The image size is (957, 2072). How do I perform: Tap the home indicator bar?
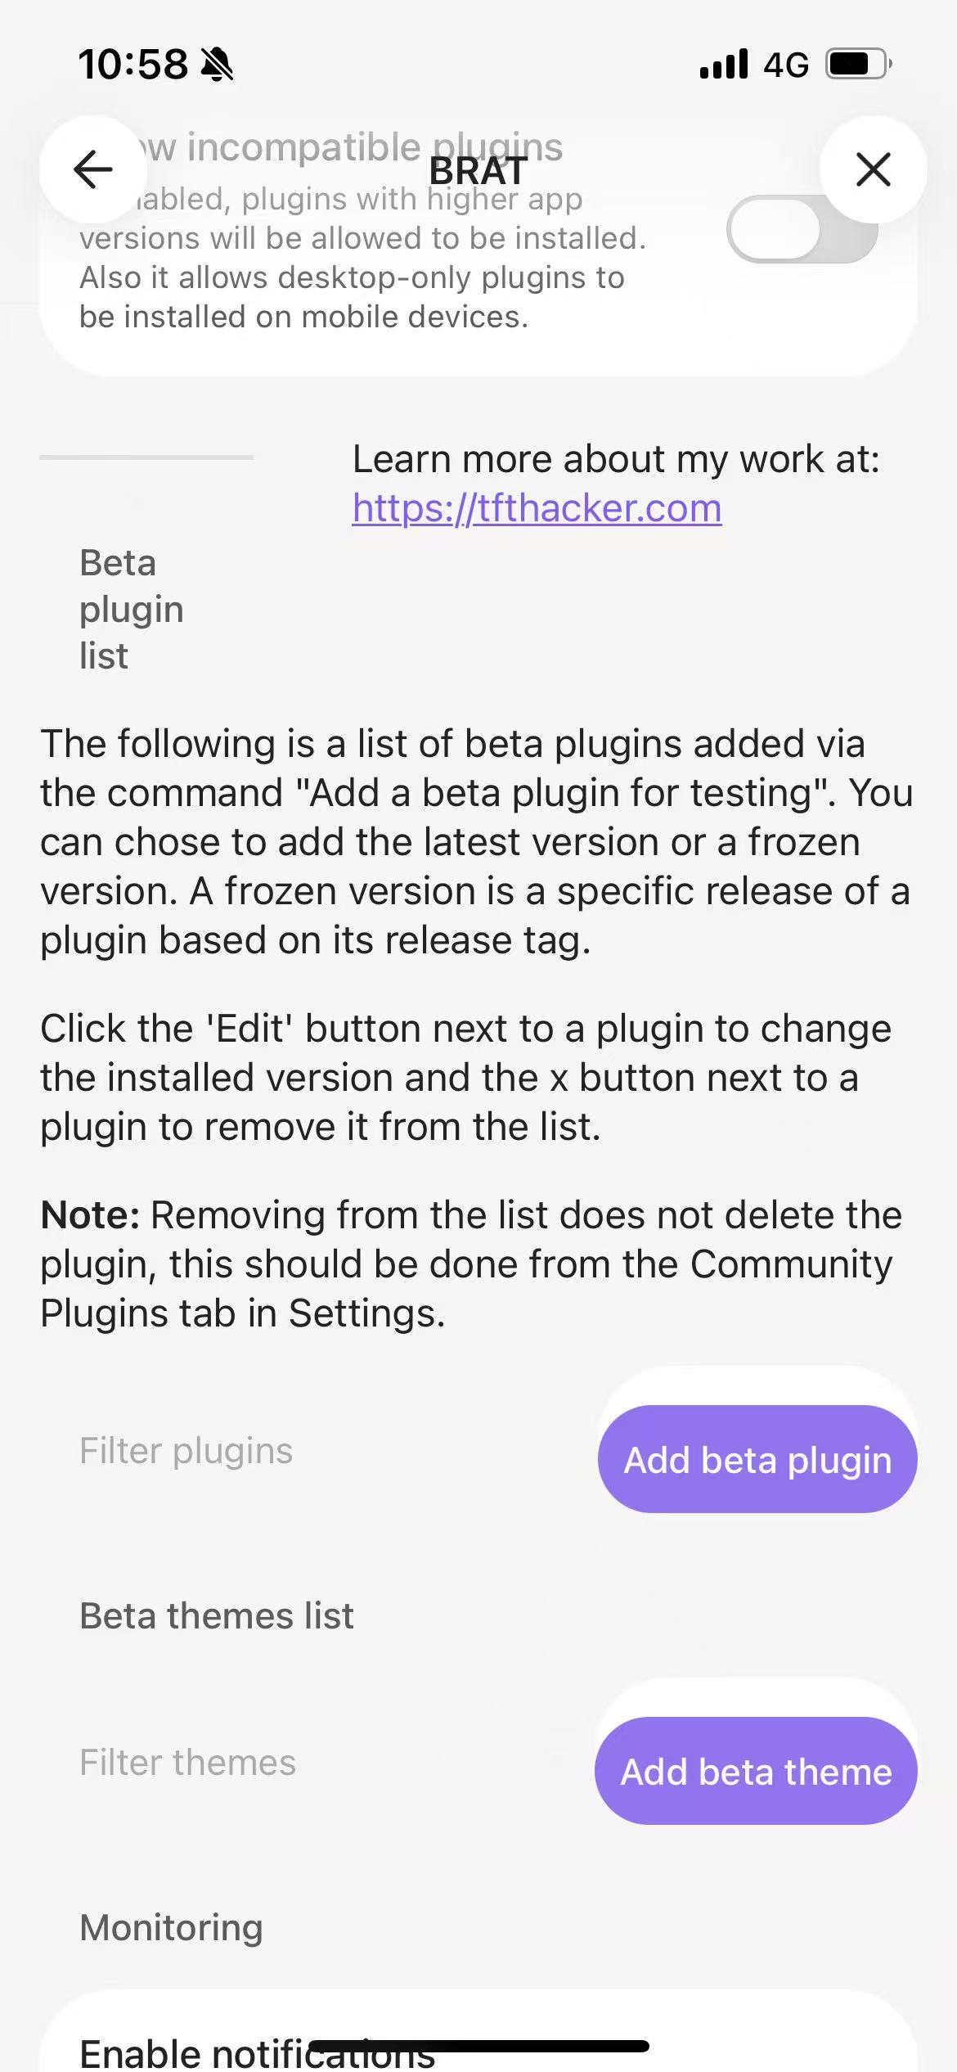coord(478,2046)
